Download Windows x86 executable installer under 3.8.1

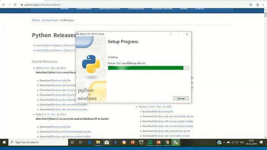pyautogui.click(x=69, y=105)
